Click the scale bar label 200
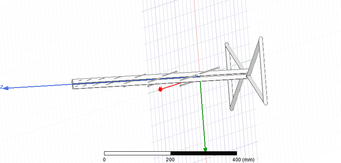Viewport: 341px width, 163px height. coord(170,160)
